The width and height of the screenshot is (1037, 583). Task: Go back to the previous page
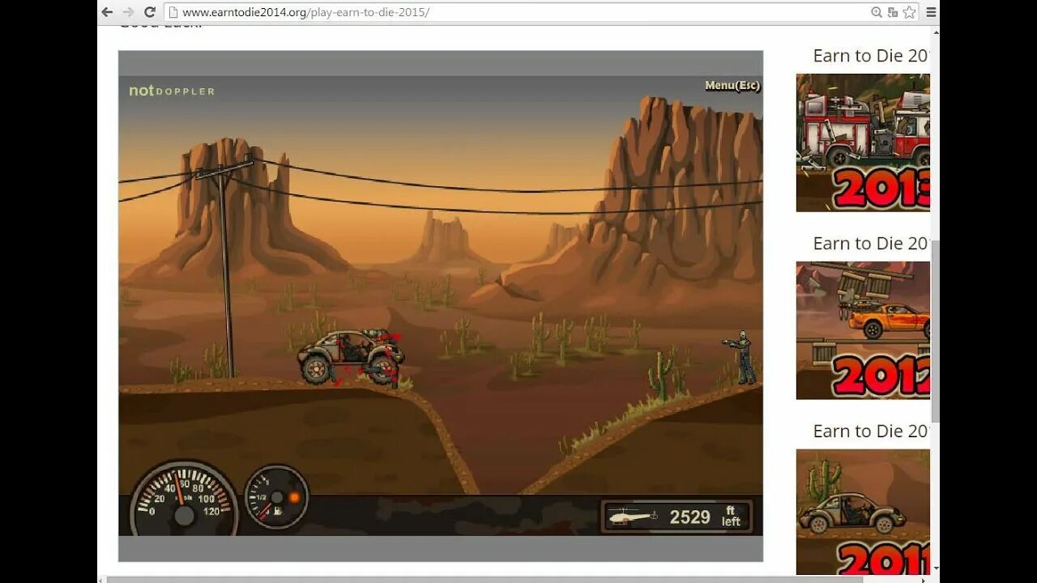coord(107,12)
